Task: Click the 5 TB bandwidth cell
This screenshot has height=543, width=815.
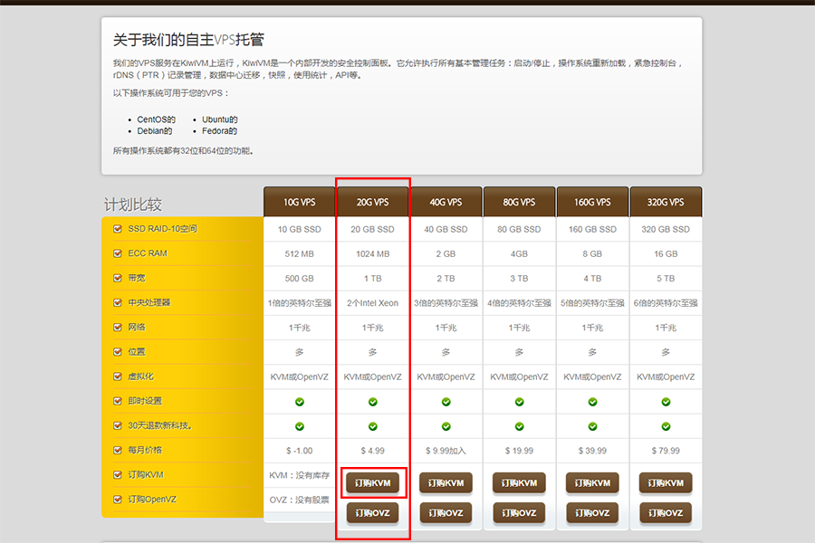Action: click(666, 279)
